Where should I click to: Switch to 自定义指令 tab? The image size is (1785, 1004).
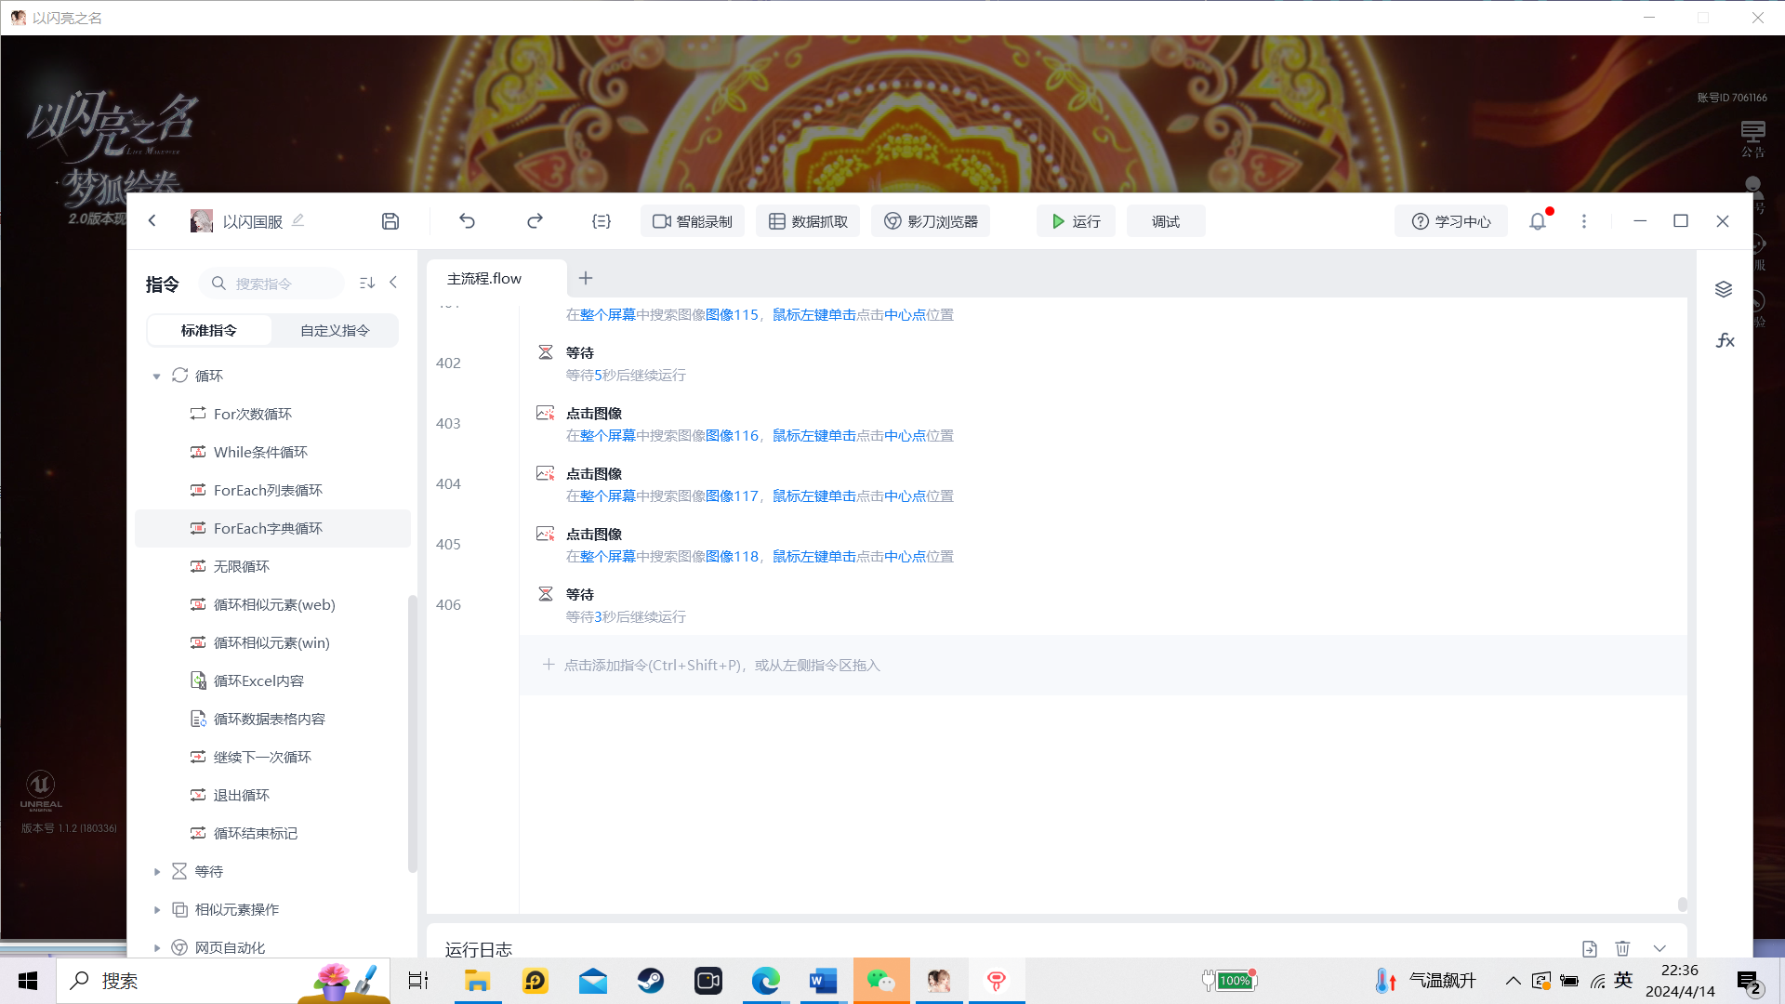click(335, 330)
